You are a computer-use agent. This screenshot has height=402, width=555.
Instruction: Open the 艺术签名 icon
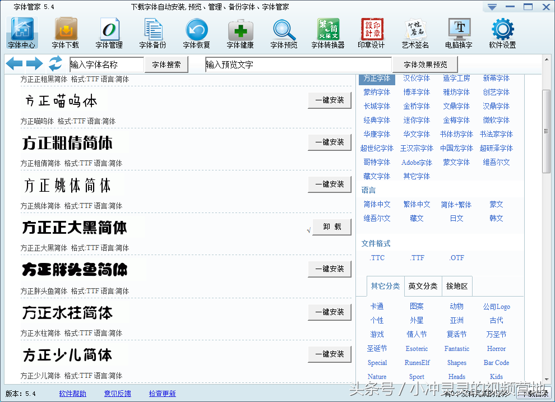[415, 33]
